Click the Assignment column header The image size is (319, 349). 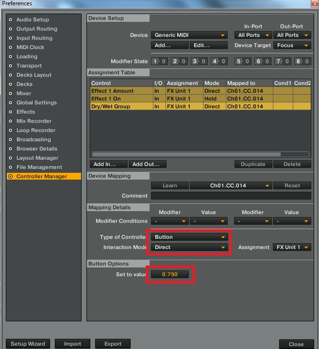point(185,83)
